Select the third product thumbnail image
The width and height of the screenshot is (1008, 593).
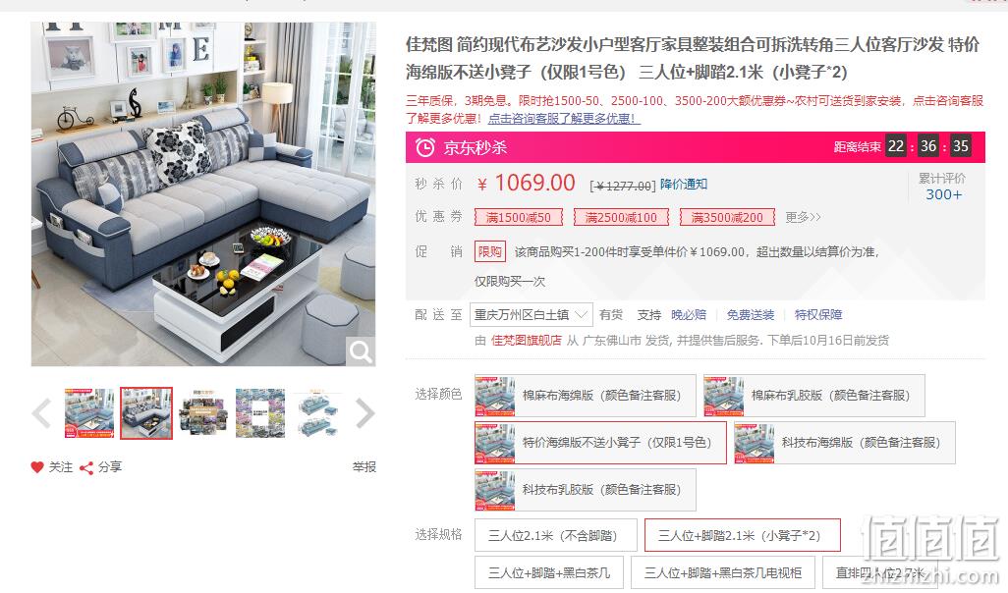203,413
